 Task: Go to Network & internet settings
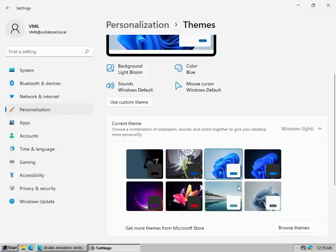pos(49,96)
